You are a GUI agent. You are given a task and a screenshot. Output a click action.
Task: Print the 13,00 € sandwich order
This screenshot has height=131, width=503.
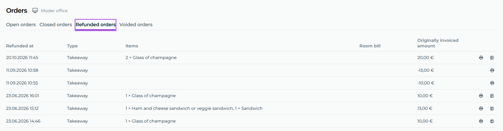point(481,109)
